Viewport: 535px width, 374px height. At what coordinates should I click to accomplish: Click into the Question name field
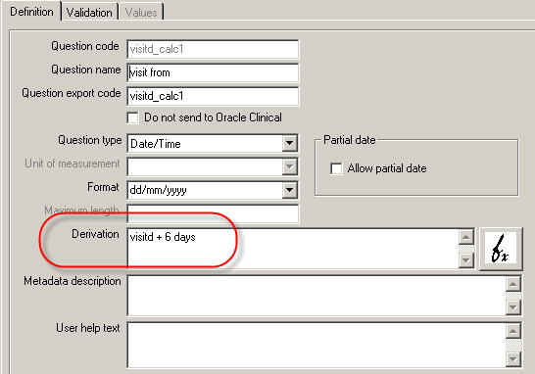[213, 72]
